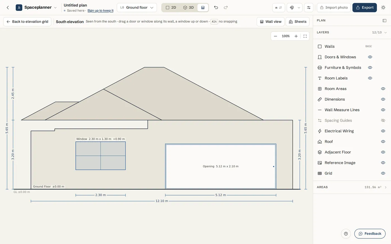Click the Spaceplanner logo icon
The height and width of the screenshot is (244, 391).
click(x=19, y=8)
